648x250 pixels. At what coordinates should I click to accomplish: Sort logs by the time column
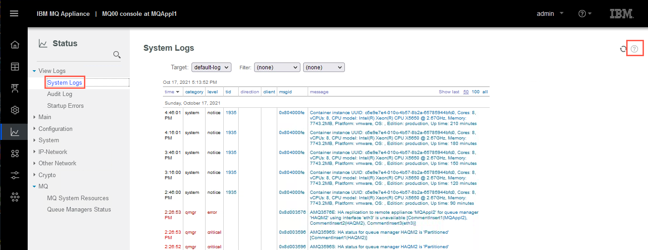click(172, 92)
